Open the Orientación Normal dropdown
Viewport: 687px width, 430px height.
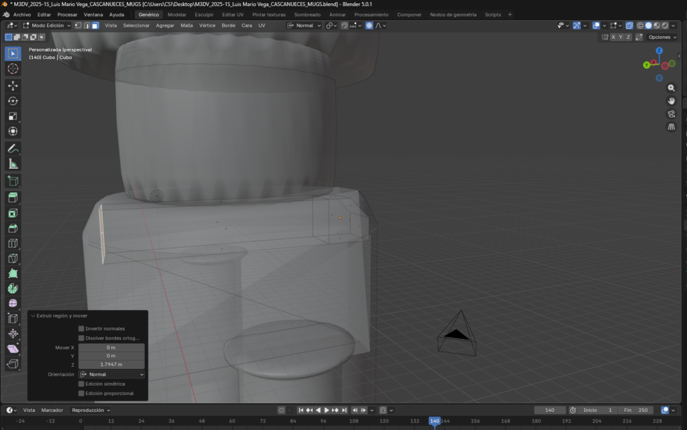pyautogui.click(x=111, y=374)
